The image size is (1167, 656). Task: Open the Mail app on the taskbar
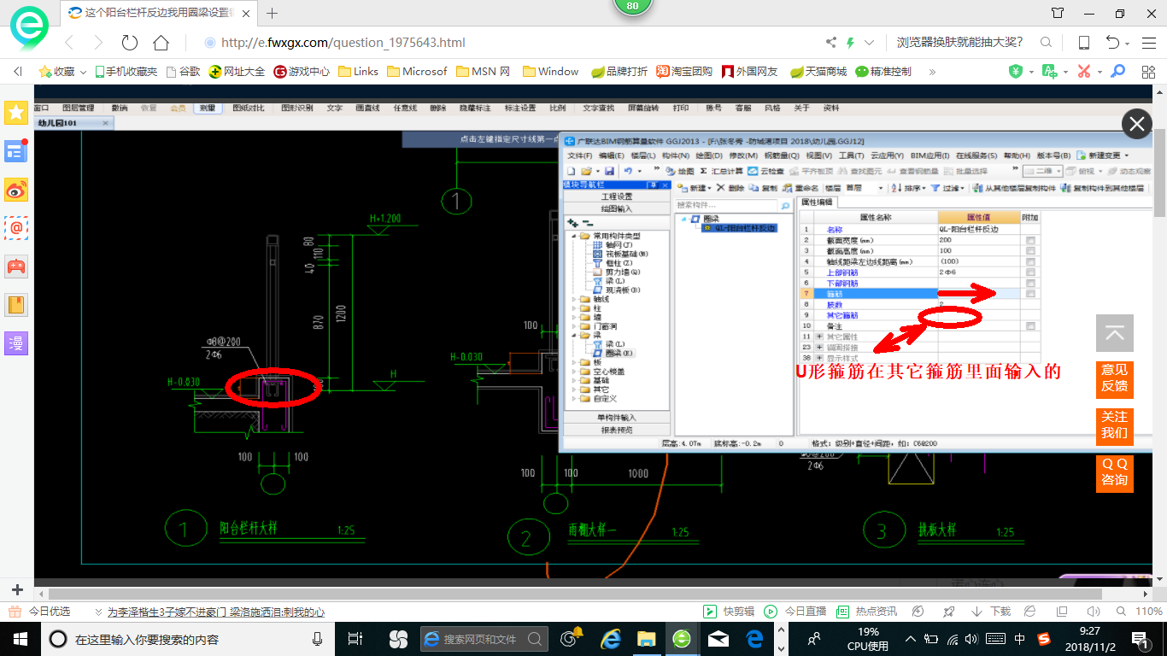(x=718, y=639)
